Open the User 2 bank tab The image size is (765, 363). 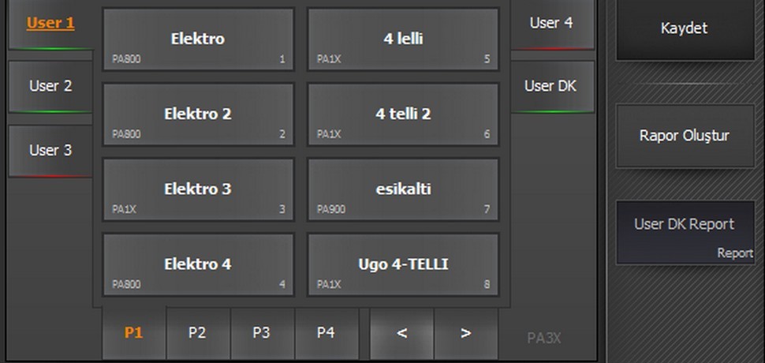coord(50,86)
